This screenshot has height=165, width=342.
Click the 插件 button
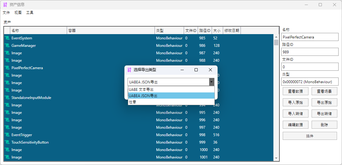click(309, 136)
